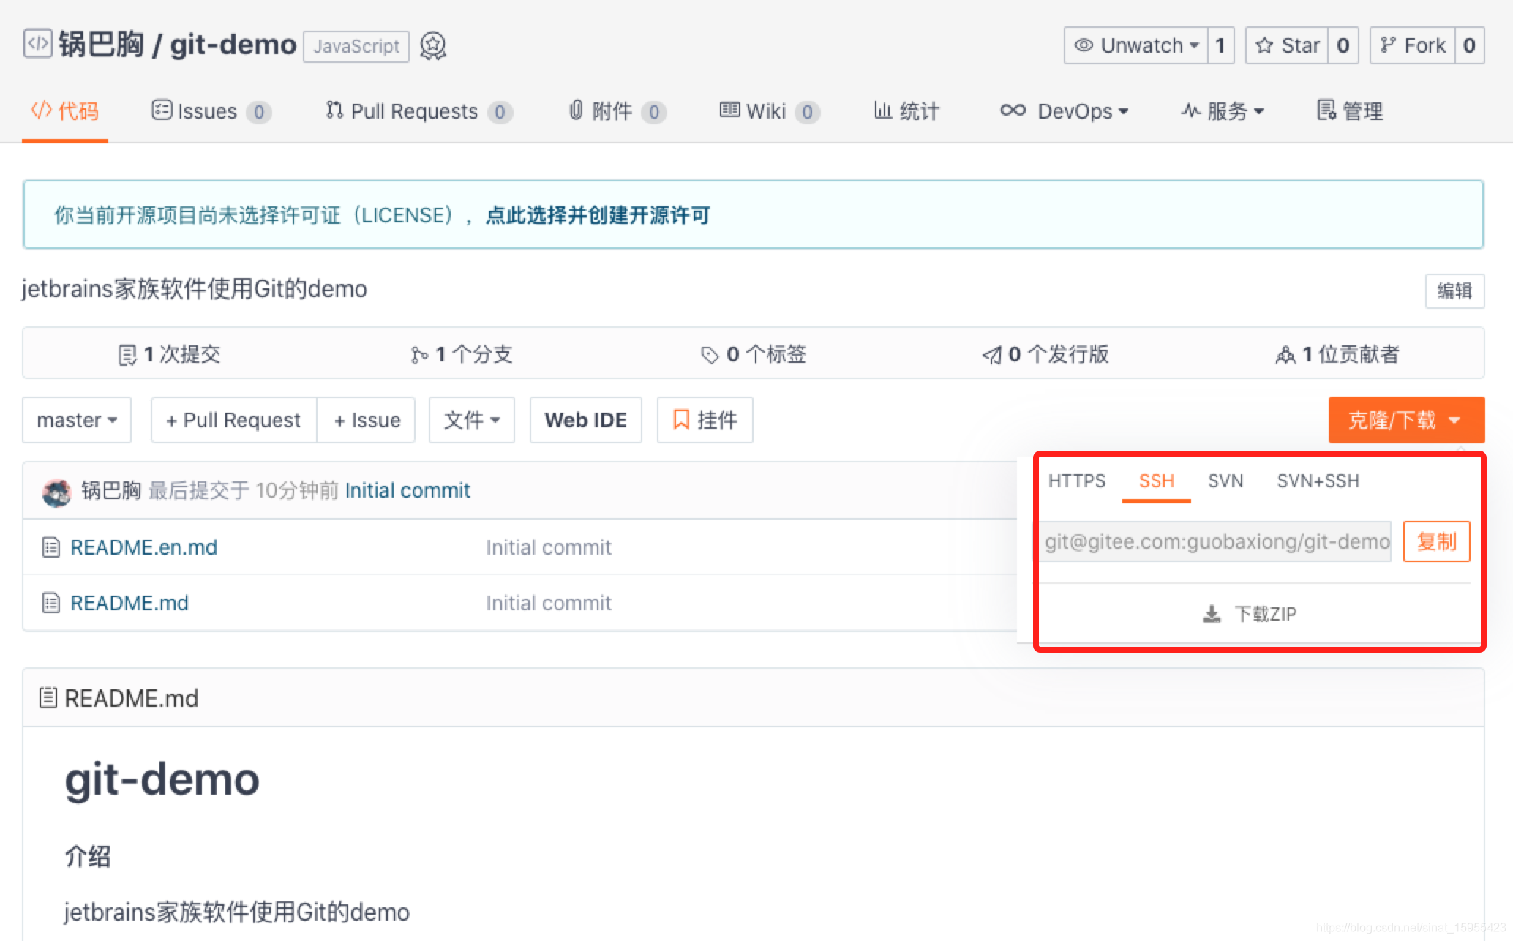Switch to the SSH clone tab
The height and width of the screenshot is (941, 1513).
click(1157, 481)
